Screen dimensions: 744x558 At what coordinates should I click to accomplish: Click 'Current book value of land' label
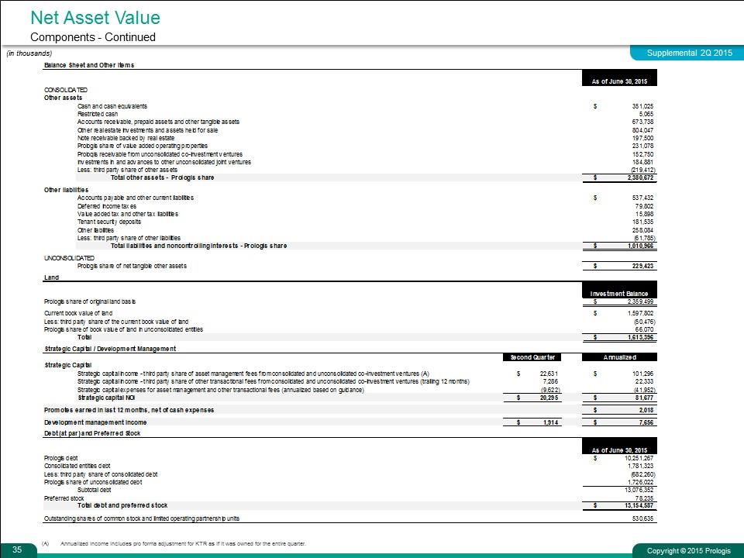pyautogui.click(x=78, y=313)
